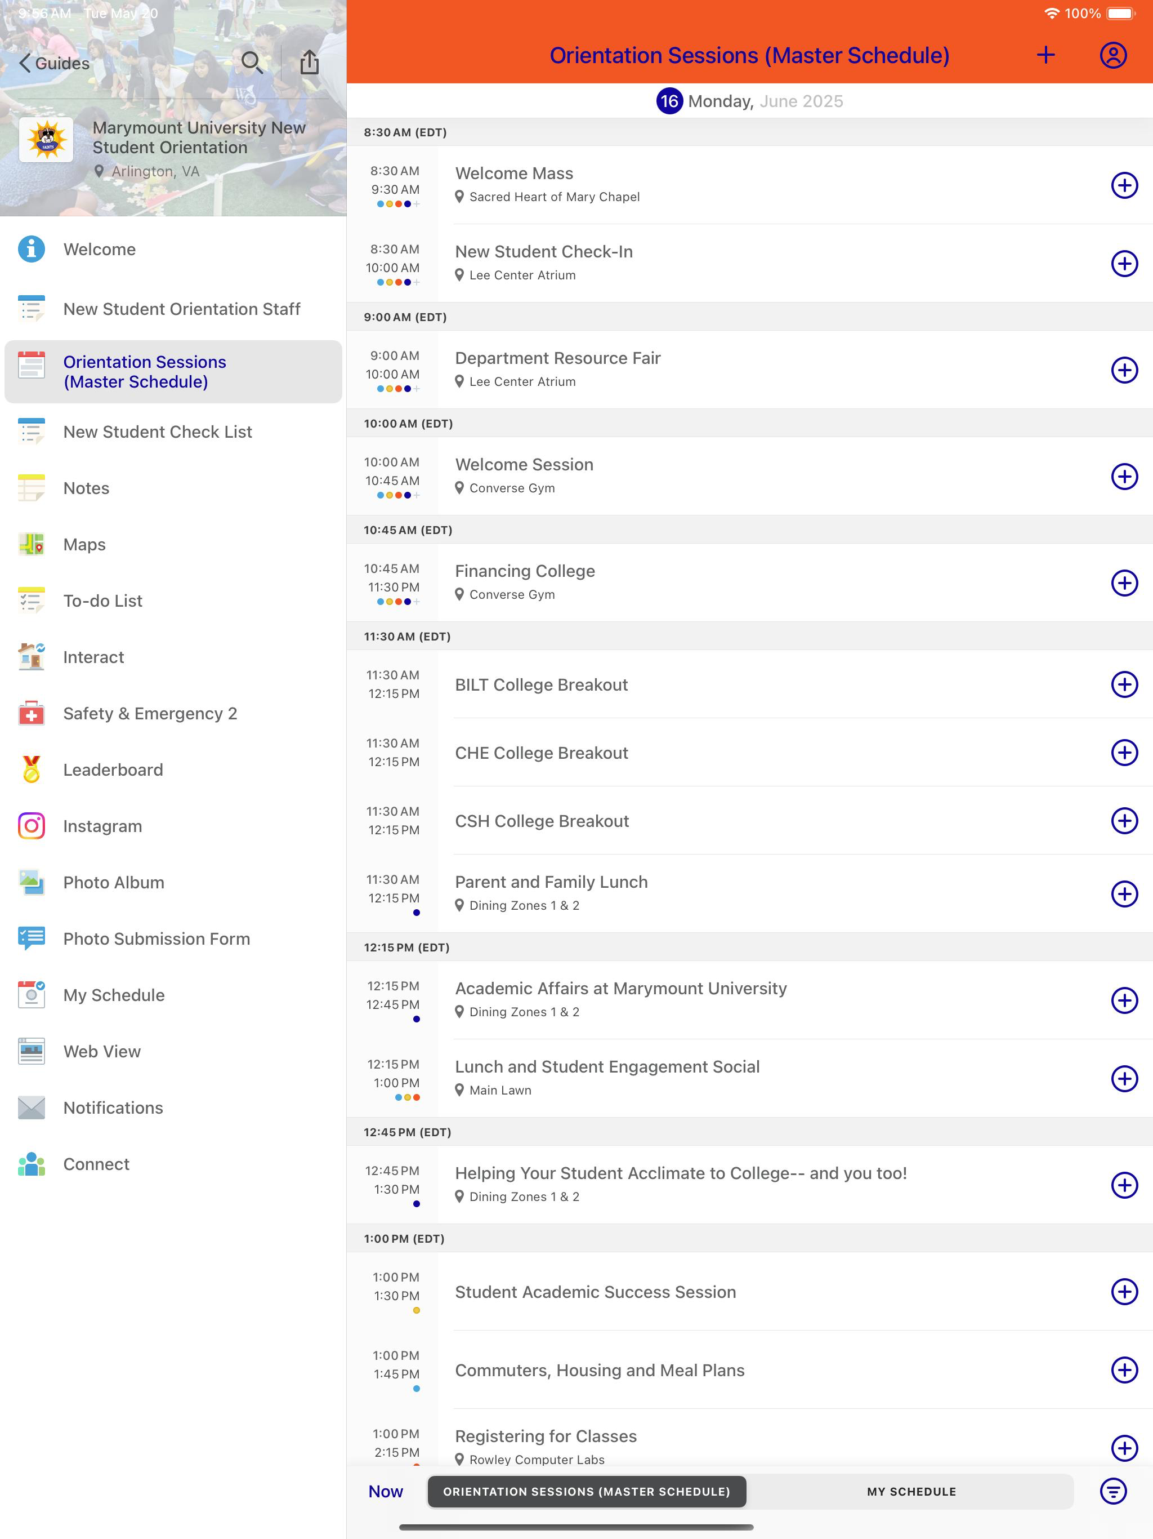Open Welcome Mass session details
Image resolution: width=1153 pixels, height=1539 pixels.
[x=750, y=185]
